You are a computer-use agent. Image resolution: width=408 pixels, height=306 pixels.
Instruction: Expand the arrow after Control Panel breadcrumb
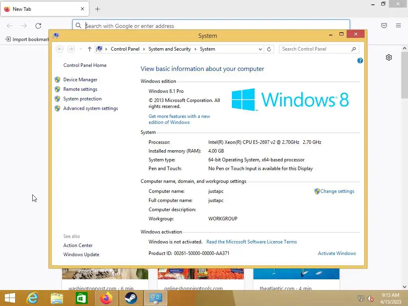coord(144,49)
